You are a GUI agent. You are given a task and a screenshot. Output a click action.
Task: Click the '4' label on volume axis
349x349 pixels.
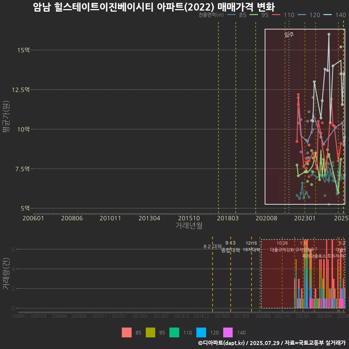click(13, 269)
